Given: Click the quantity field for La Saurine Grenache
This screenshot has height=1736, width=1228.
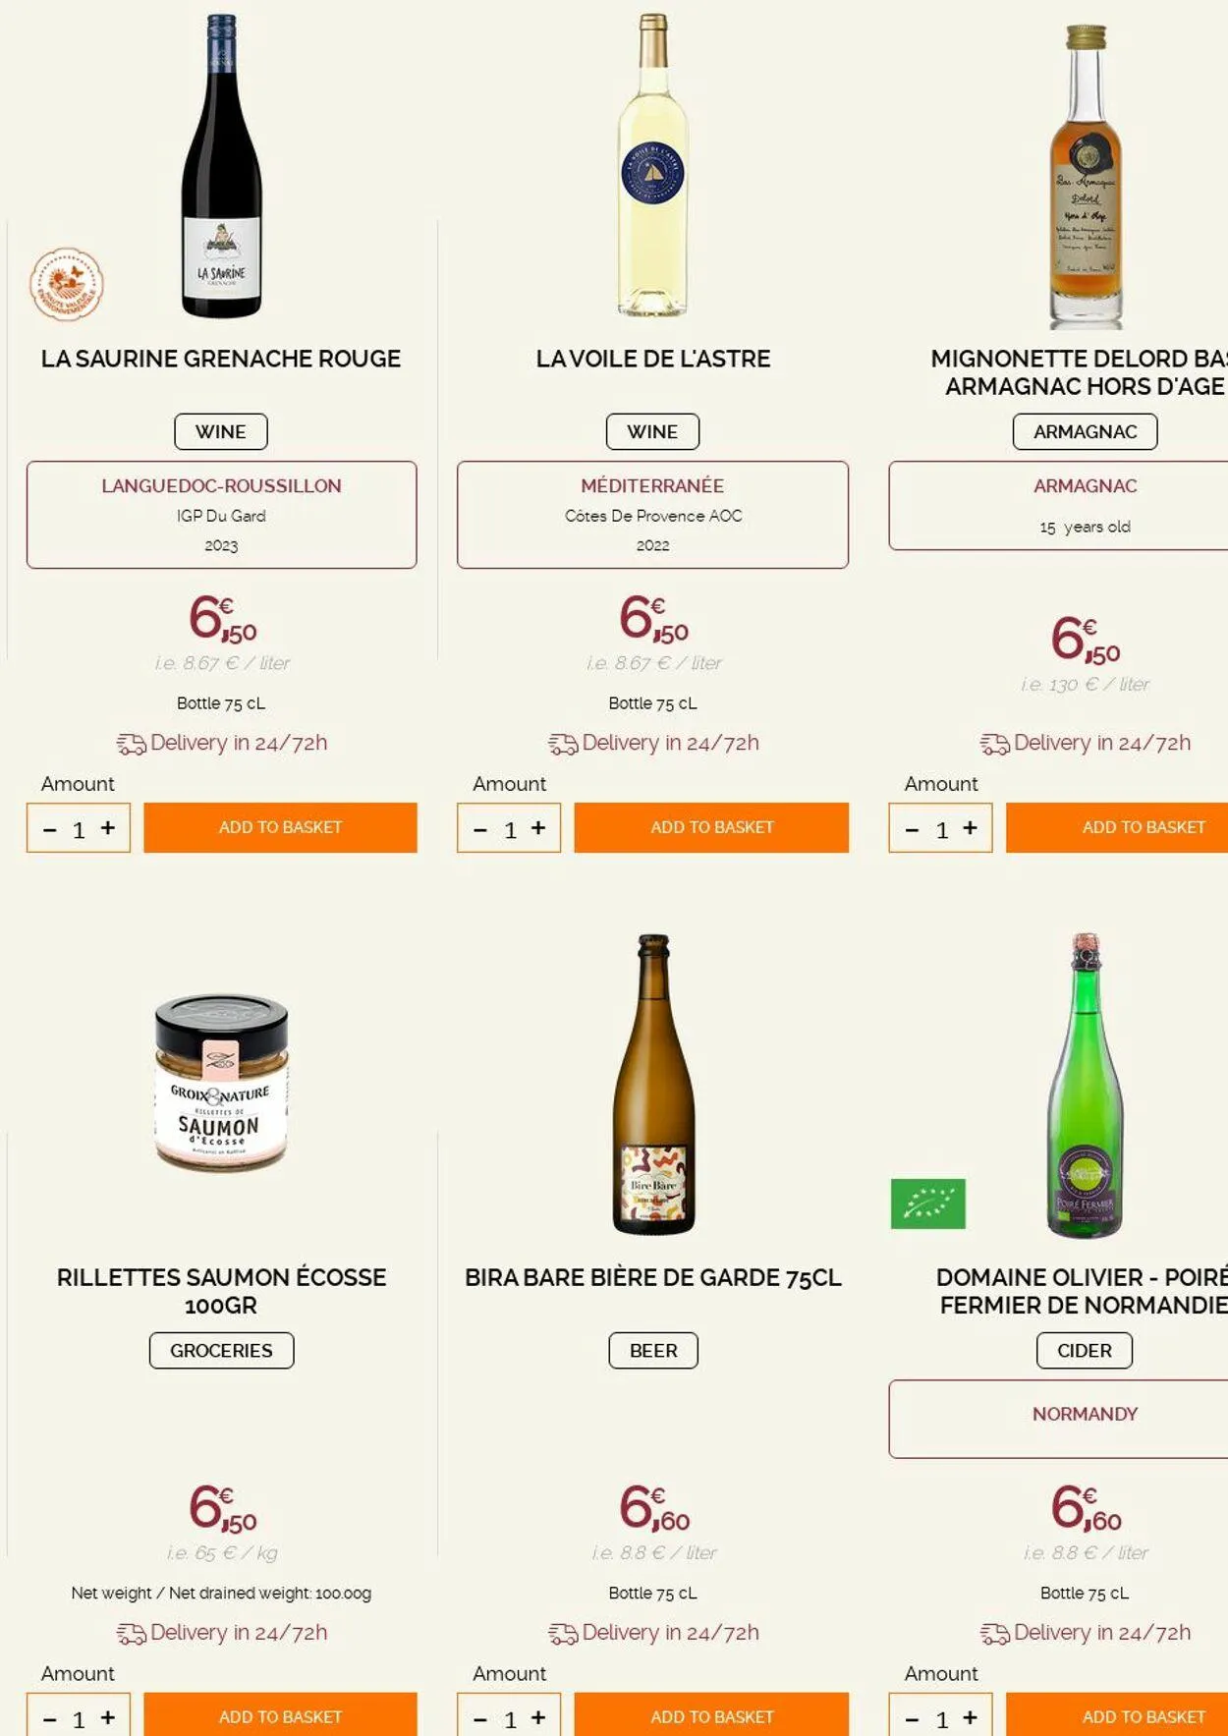Looking at the screenshot, I should click(79, 830).
